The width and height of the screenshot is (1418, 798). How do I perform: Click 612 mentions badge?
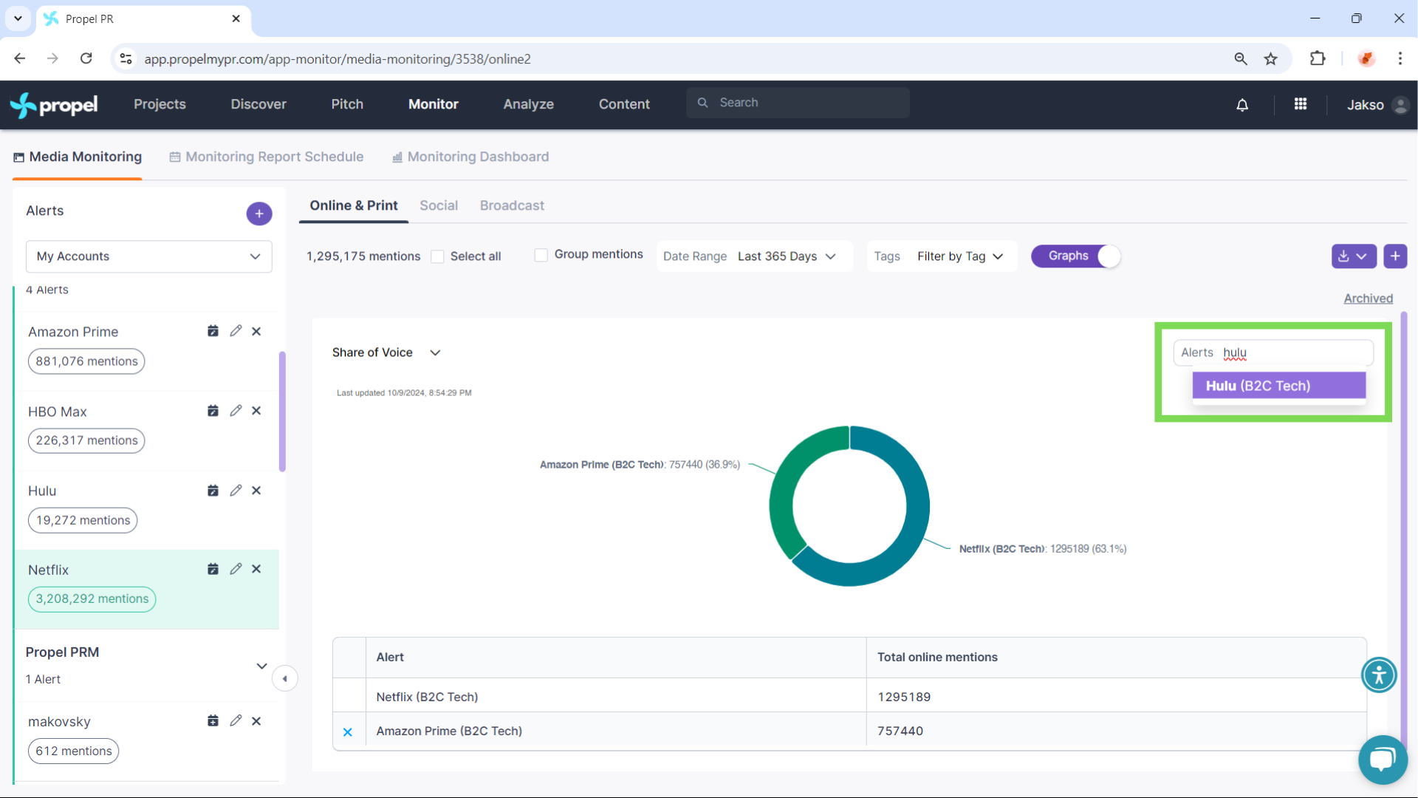(74, 751)
